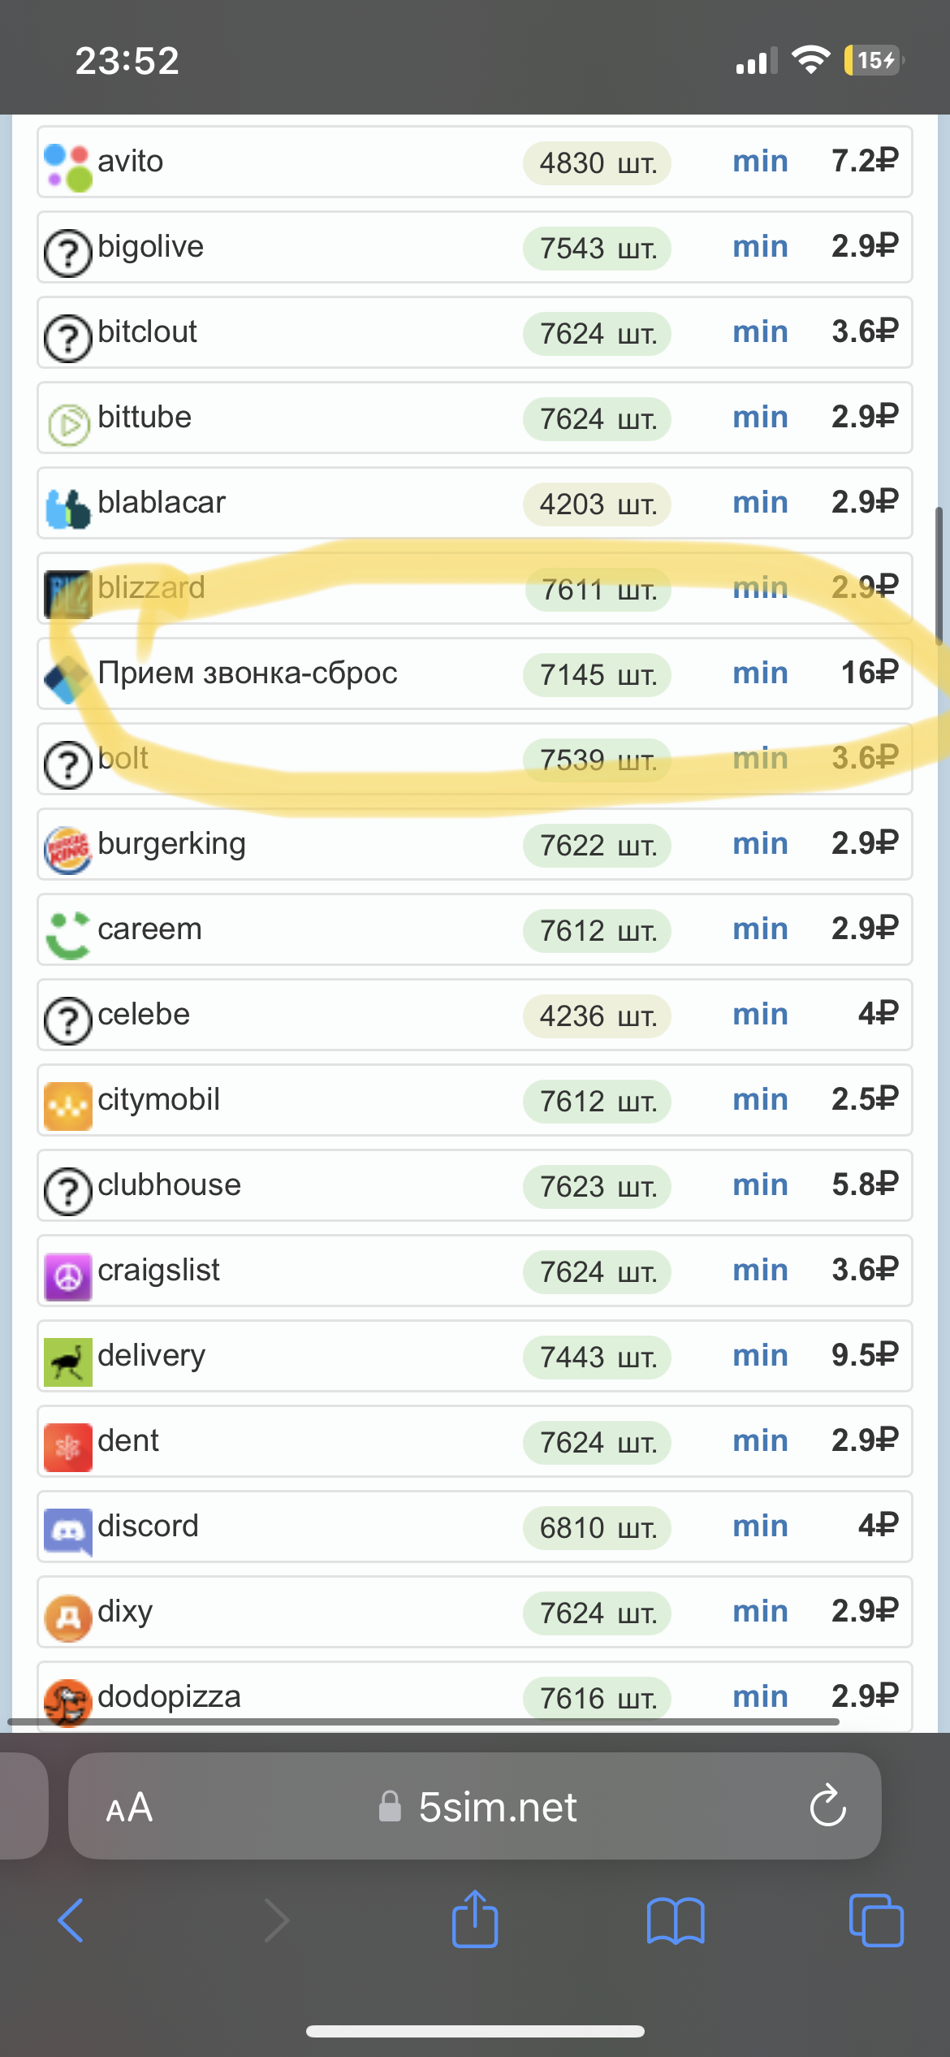Tap the dodopizza pizza icon
950x2057 pixels.
point(68,1703)
